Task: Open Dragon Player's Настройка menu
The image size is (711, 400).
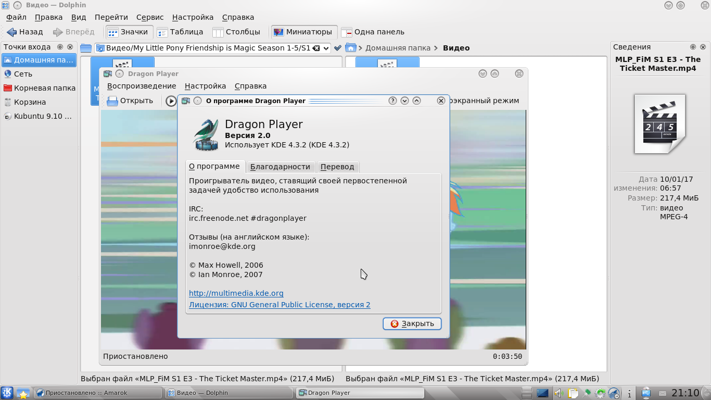Action: [x=205, y=86]
